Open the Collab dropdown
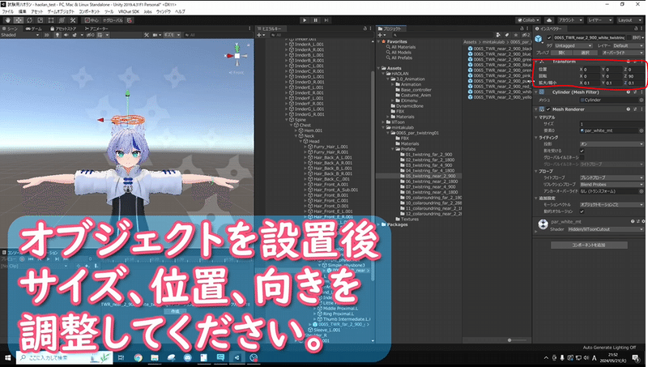Screen dimensions: 648x367 528,19
